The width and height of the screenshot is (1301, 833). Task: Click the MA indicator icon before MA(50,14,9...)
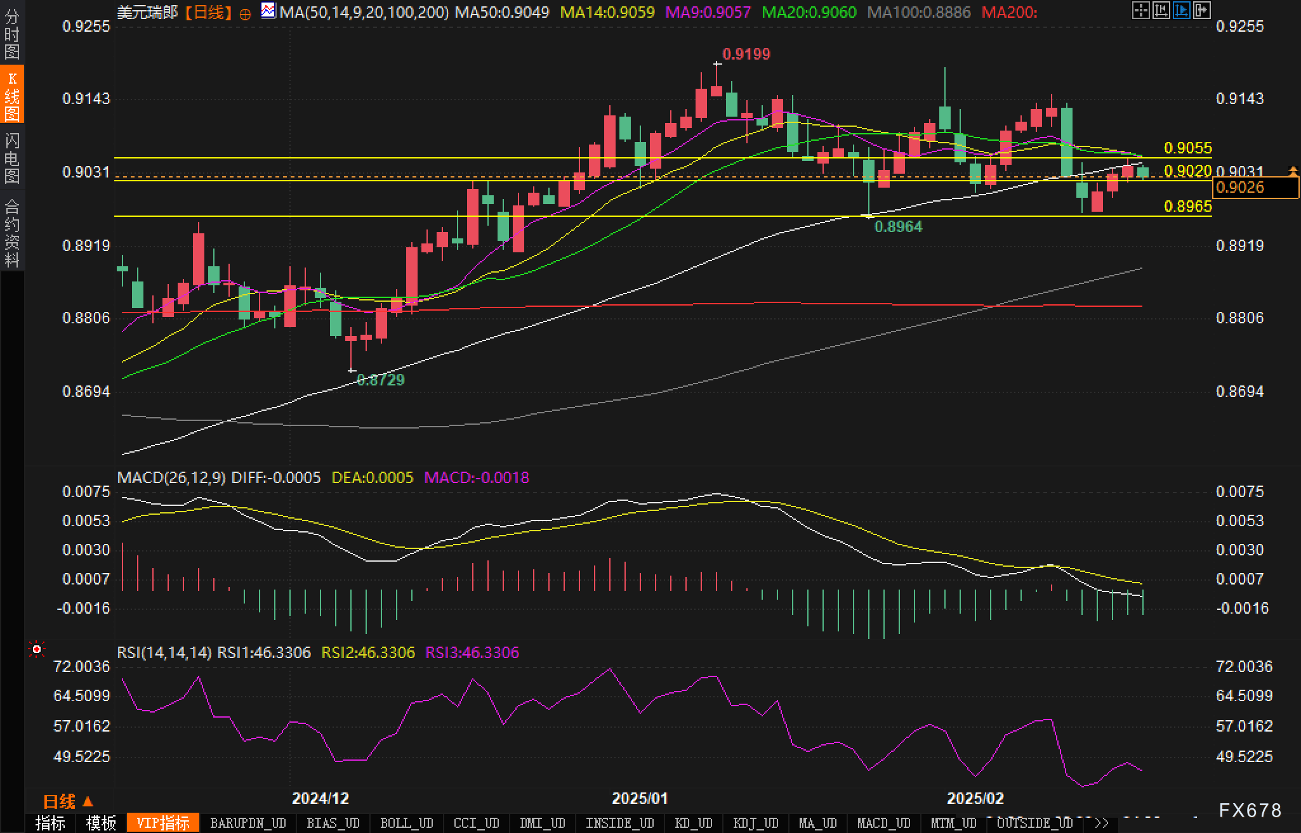[x=268, y=11]
